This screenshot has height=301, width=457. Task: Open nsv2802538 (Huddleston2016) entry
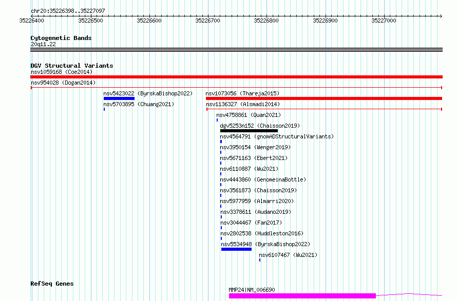coord(262,233)
